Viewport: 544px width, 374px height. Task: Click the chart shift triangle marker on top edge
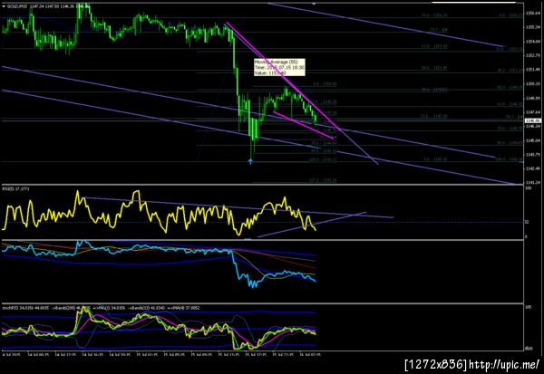pyautogui.click(x=314, y=4)
